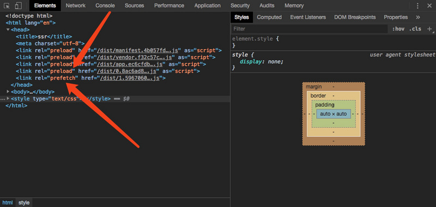Toggle the :hov element state panel

398,29
